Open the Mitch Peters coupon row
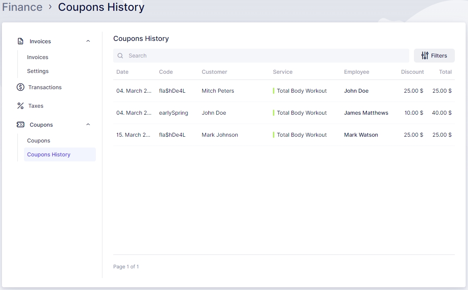The image size is (468, 290). pos(218,91)
